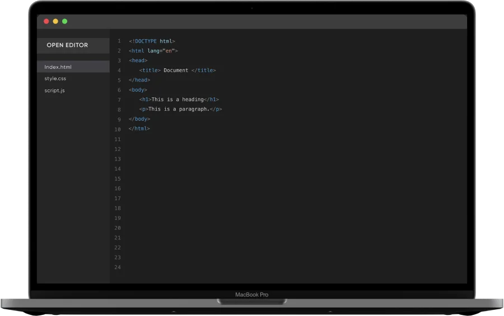Screen dimensions: 504x316
Task: Select script.js from the sidebar
Action: [55, 91]
